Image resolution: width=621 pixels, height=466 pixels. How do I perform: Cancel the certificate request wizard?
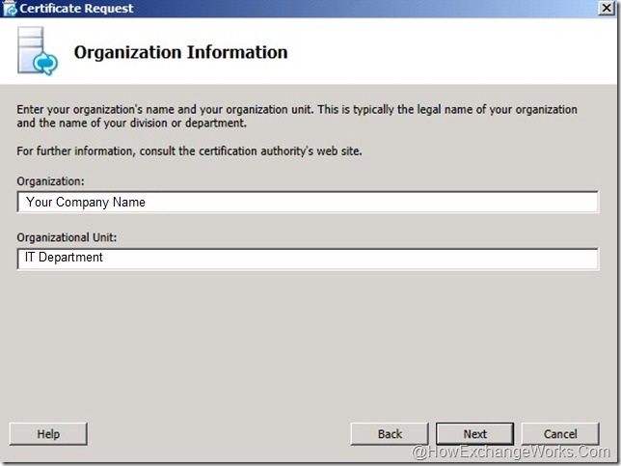point(559,434)
